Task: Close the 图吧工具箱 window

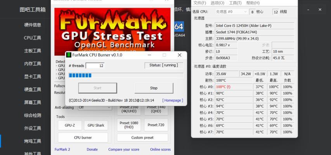Action: point(320,9)
